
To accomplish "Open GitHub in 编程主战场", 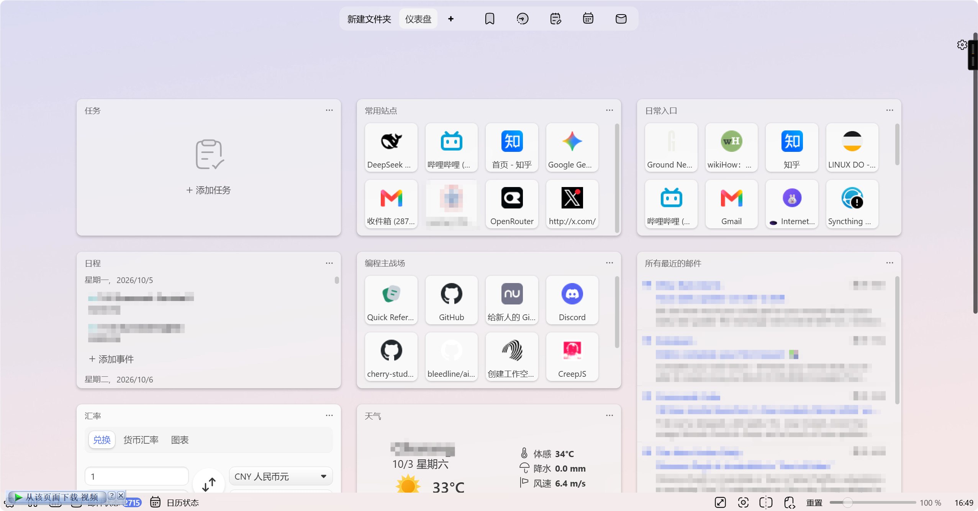I will tap(451, 300).
